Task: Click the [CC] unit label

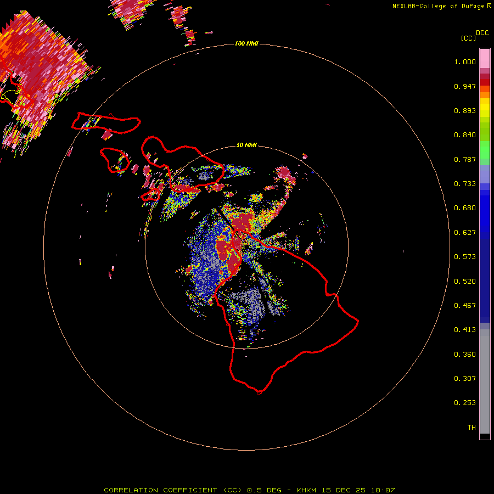Action: (468, 38)
